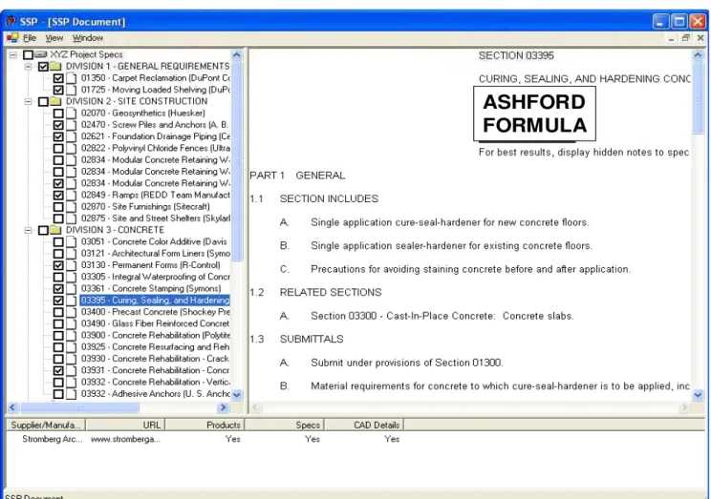The image size is (711, 499).
Task: Click the Division 1 General Requirements folder icon
Action: (x=55, y=66)
